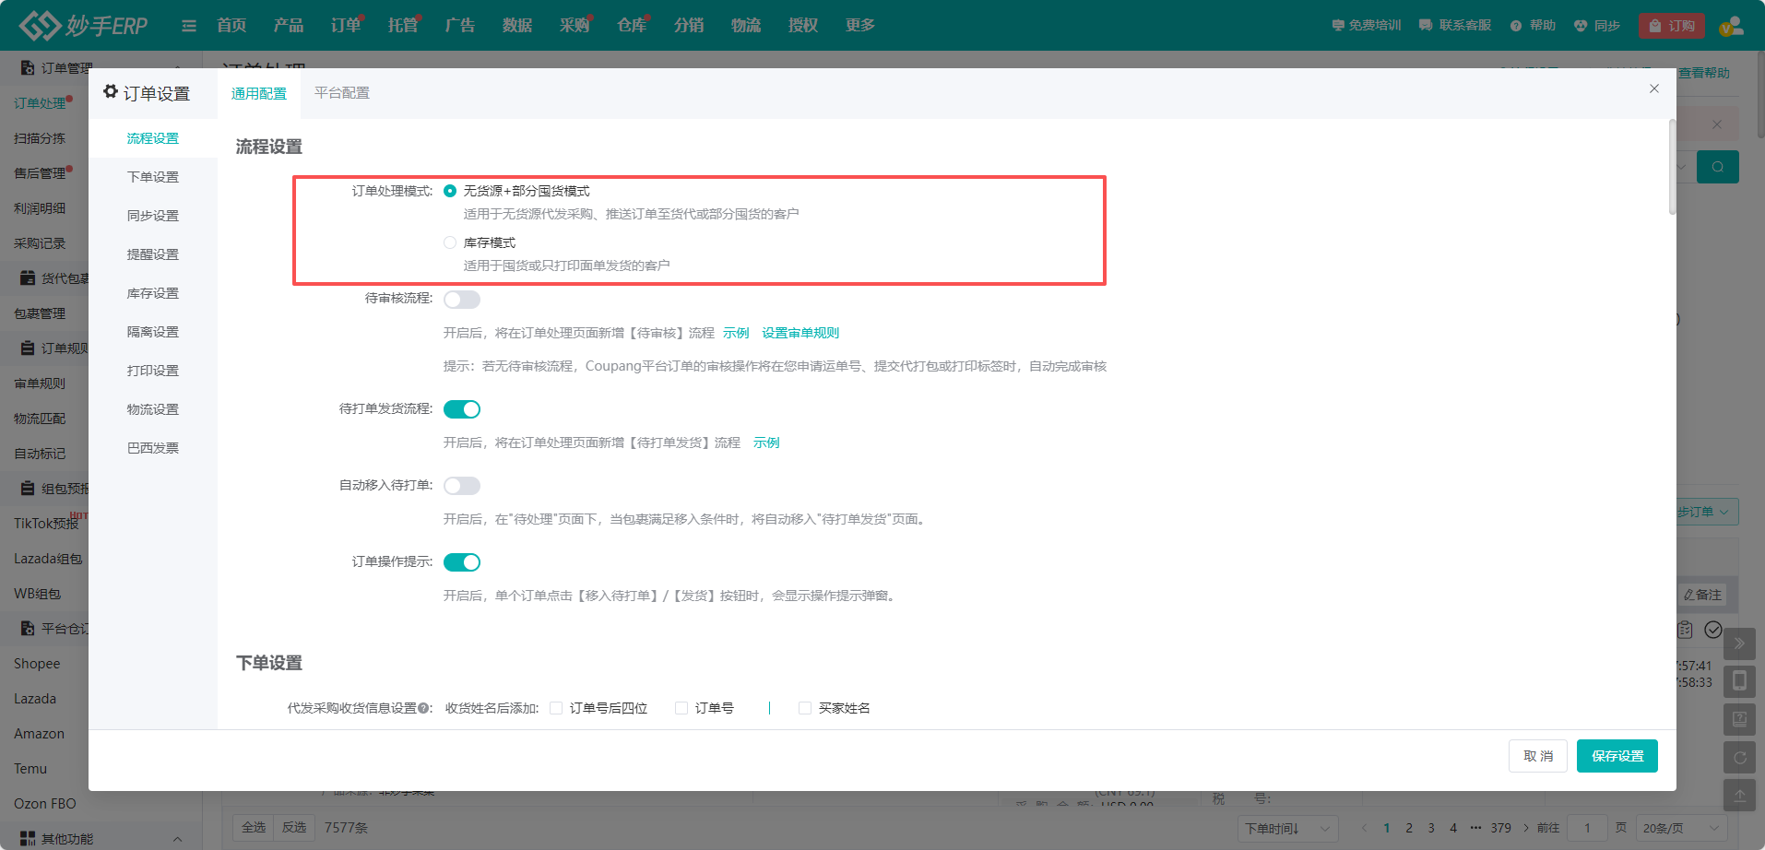The image size is (1765, 850).
Task: Click the clipboard checklist icon
Action: [1685, 630]
